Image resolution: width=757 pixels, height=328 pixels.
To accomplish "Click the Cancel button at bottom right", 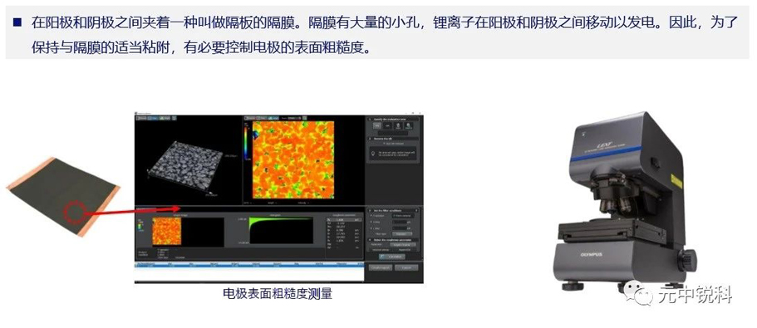I will coord(406,267).
